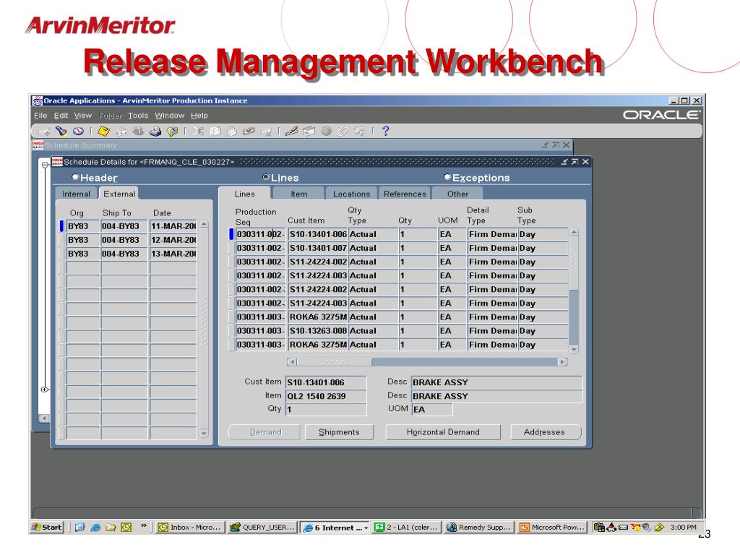The height and width of the screenshot is (555, 740).
Task: Click the scroll-up arrow of the Lines table
Action: coord(574,232)
